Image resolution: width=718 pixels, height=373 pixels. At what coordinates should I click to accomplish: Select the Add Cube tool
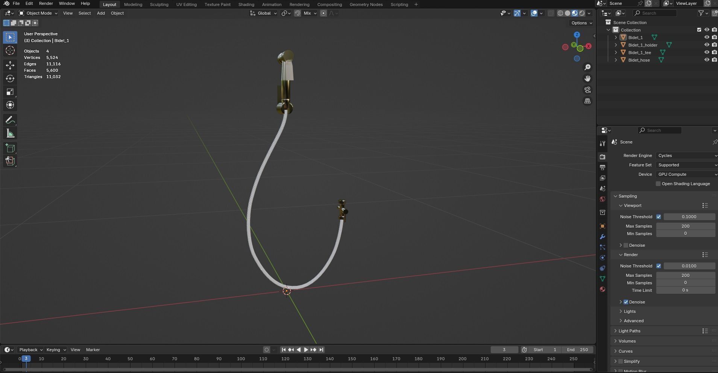(10, 148)
